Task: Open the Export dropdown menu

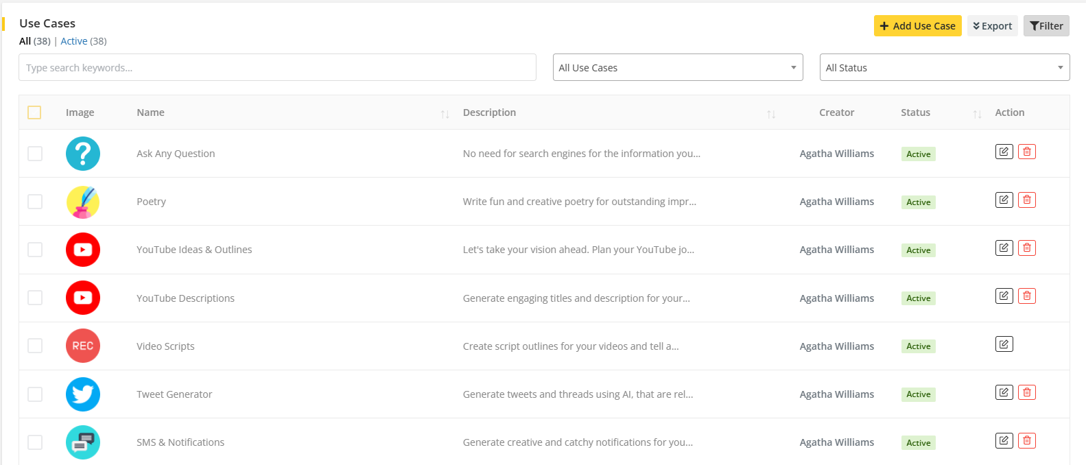Action: tap(992, 26)
